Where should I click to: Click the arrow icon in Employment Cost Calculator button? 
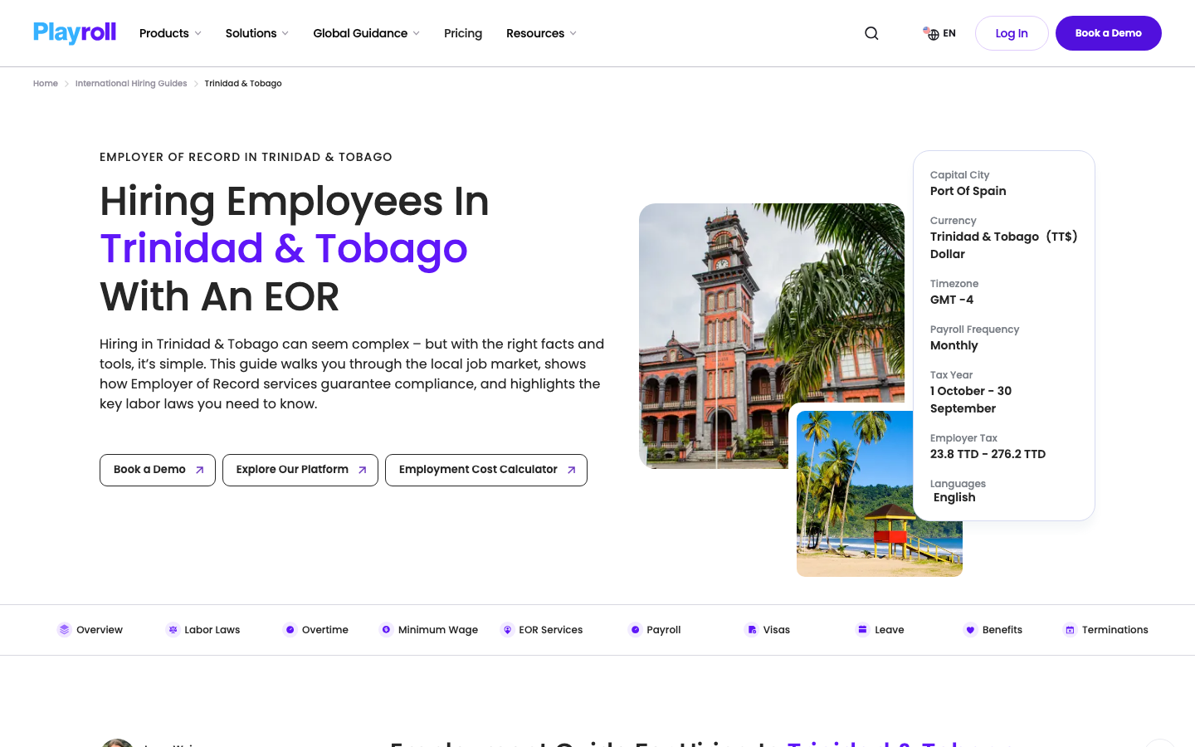[571, 470]
